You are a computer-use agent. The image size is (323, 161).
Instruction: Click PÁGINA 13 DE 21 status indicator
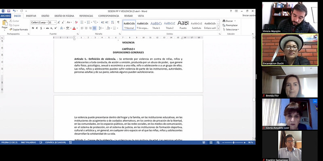[9, 142]
